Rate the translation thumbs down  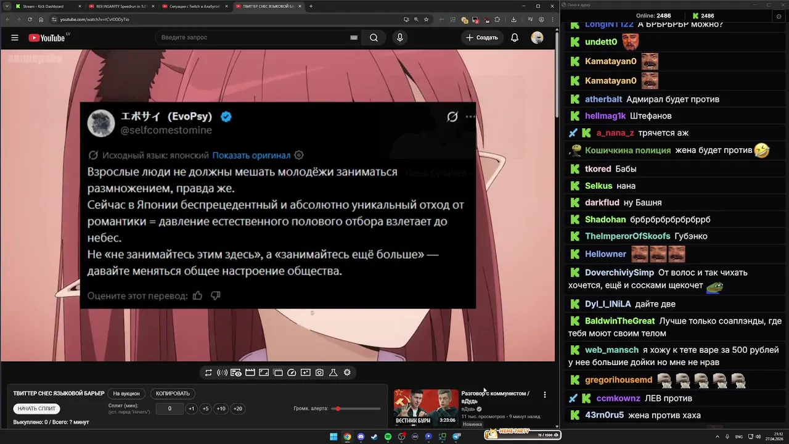(216, 295)
